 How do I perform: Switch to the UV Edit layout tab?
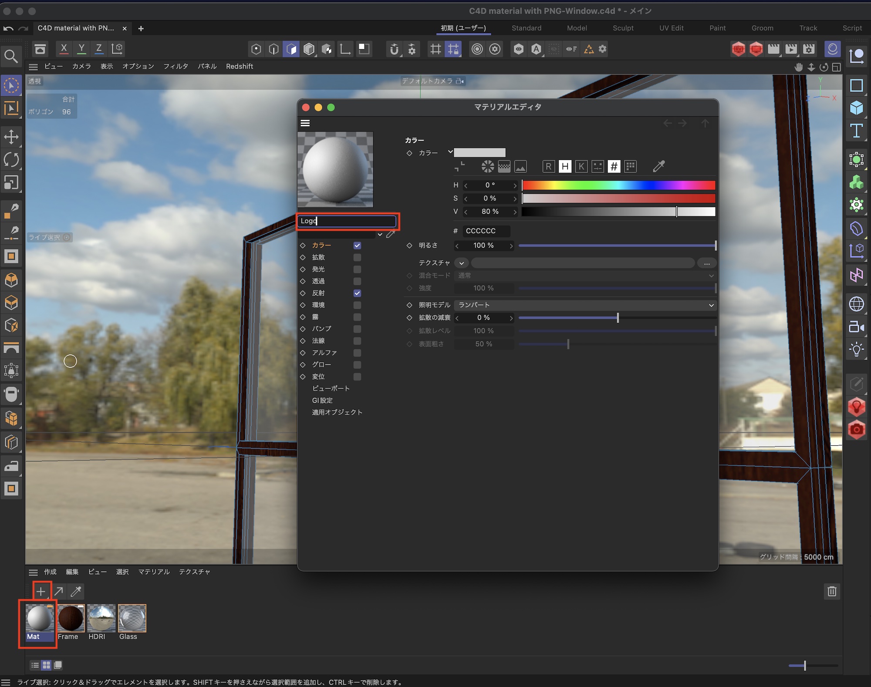pos(671,28)
